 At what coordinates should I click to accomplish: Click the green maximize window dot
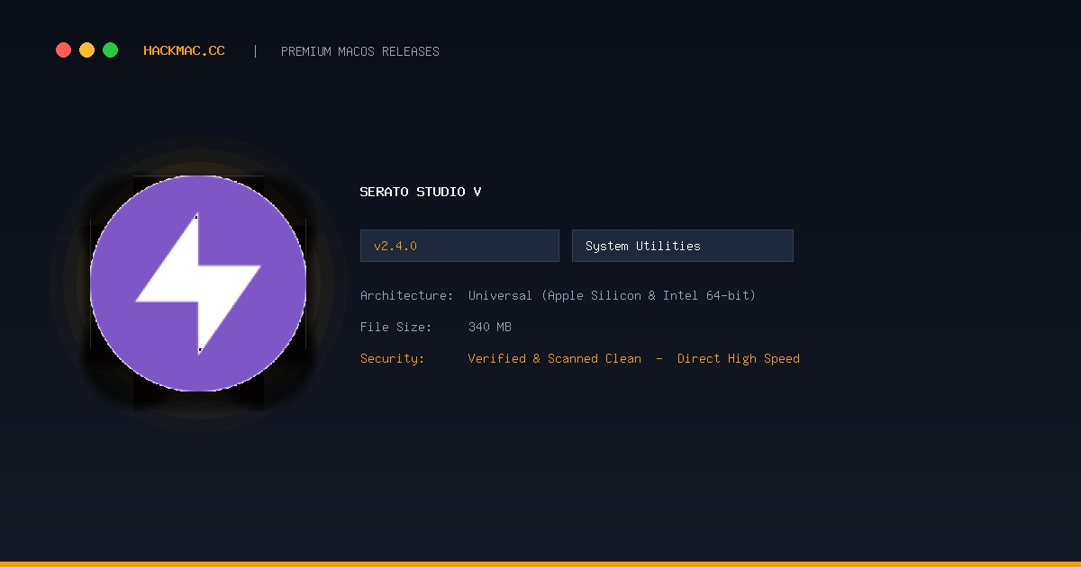point(110,50)
